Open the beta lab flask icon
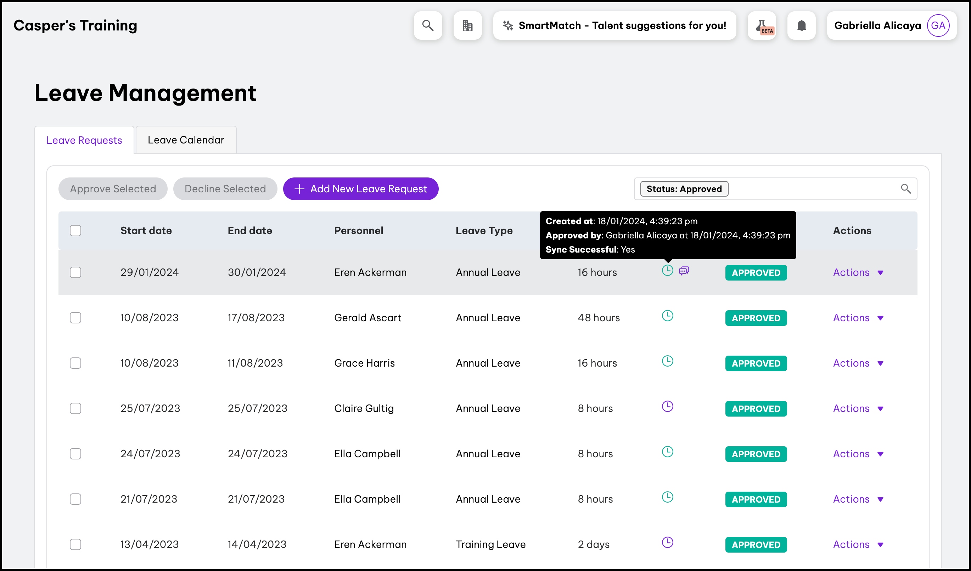 click(762, 26)
